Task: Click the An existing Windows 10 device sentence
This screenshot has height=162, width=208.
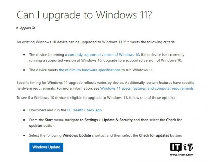Action: point(96,42)
